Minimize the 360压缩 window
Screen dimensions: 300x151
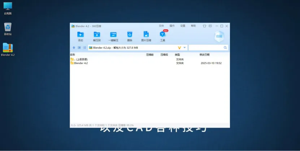point(217,26)
